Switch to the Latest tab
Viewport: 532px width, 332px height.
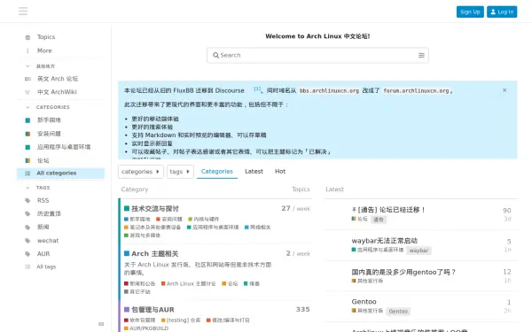(x=254, y=172)
